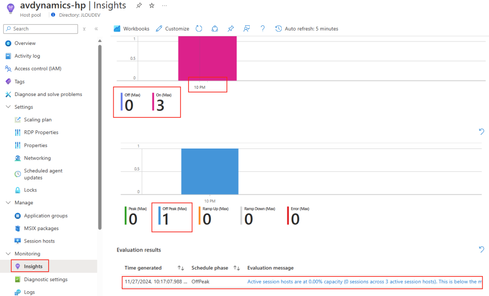Select Properties in the Settings section
Screen dimensions: 489x296
click(35, 145)
